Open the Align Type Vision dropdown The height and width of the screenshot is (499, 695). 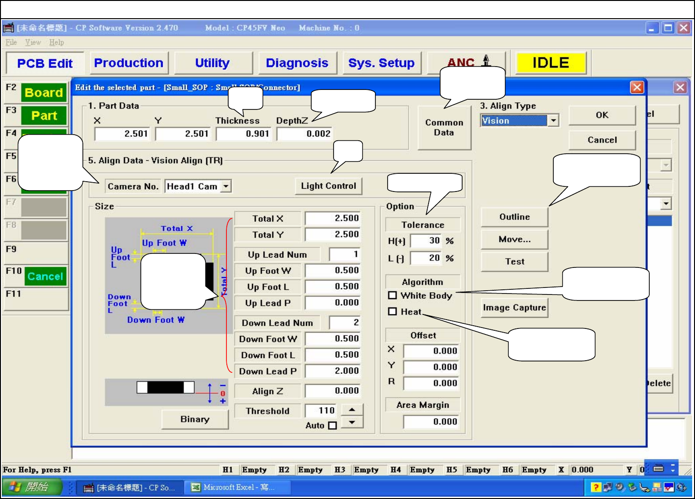[553, 121]
